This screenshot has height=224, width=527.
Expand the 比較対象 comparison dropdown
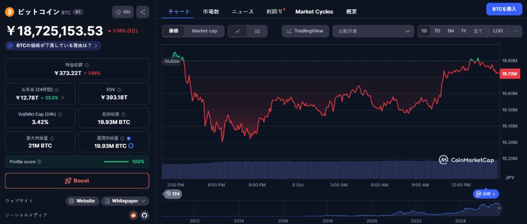(x=373, y=31)
